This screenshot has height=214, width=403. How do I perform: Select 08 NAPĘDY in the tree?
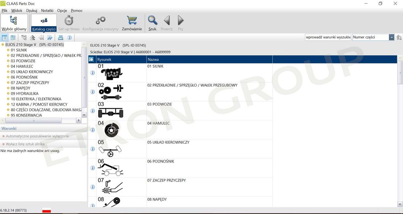click(20, 88)
